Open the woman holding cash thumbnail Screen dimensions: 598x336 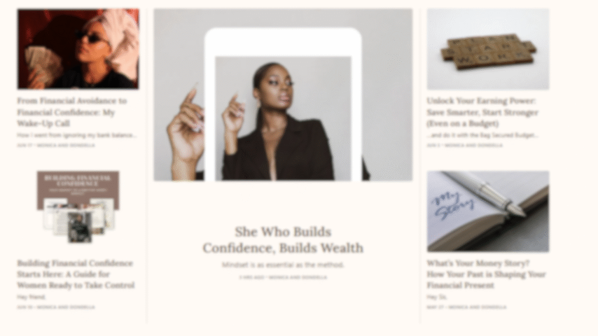pyautogui.click(x=78, y=49)
